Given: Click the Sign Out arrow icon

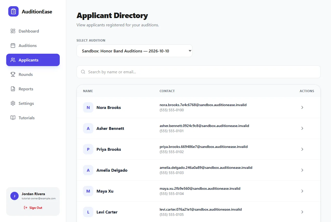Looking at the screenshot, I should [x=26, y=208].
